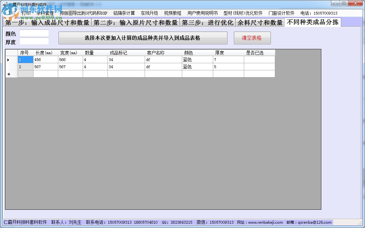The image size is (365, 228).
Task: Open 型材(线材)优化软件 from the menu bar
Action: click(243, 13)
